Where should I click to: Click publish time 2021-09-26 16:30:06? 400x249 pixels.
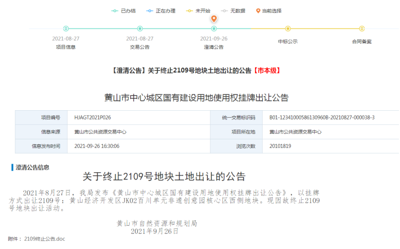click(97, 146)
